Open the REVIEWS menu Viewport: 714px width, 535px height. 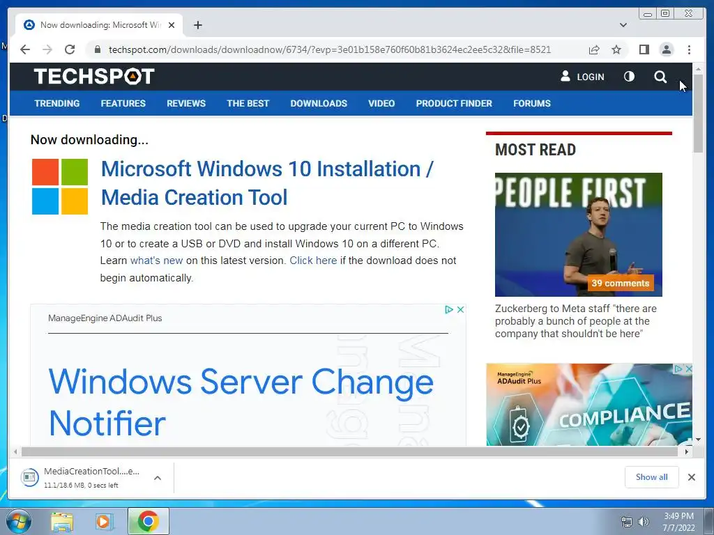[x=185, y=103]
